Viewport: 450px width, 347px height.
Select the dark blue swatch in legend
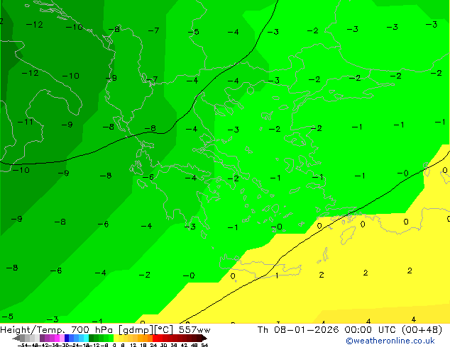[x=67, y=338]
